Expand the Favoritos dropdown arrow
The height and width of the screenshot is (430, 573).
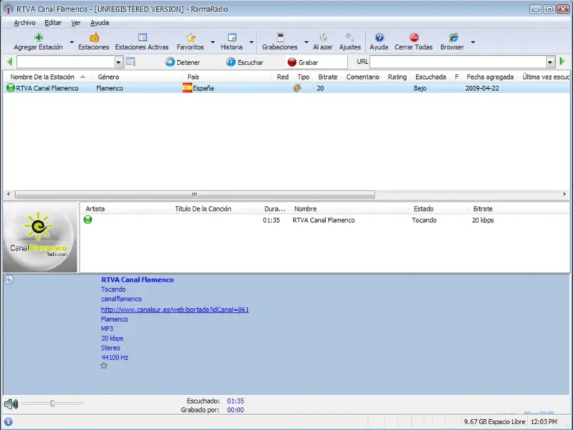pos(213,42)
